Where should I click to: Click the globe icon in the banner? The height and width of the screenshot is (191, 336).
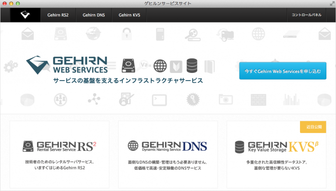(x=160, y=66)
